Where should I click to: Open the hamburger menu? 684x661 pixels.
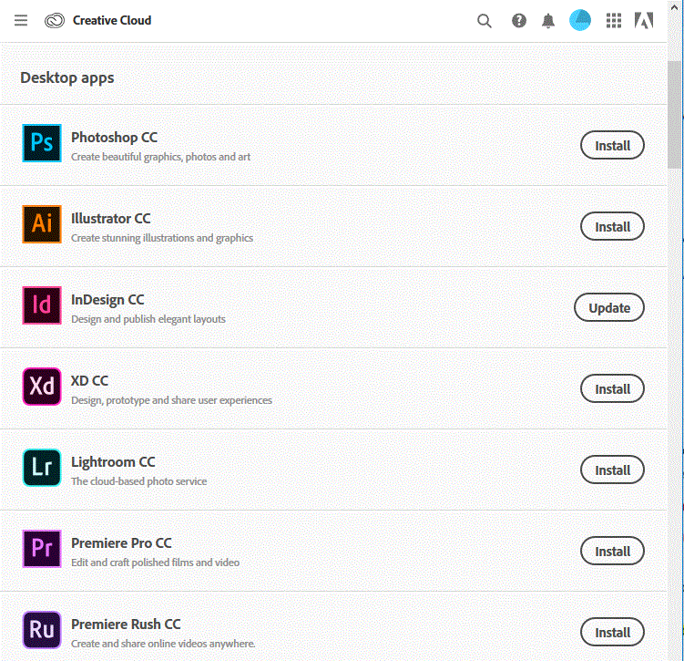(x=21, y=20)
